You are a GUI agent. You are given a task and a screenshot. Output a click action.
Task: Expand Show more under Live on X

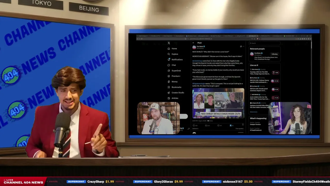coord(253,112)
